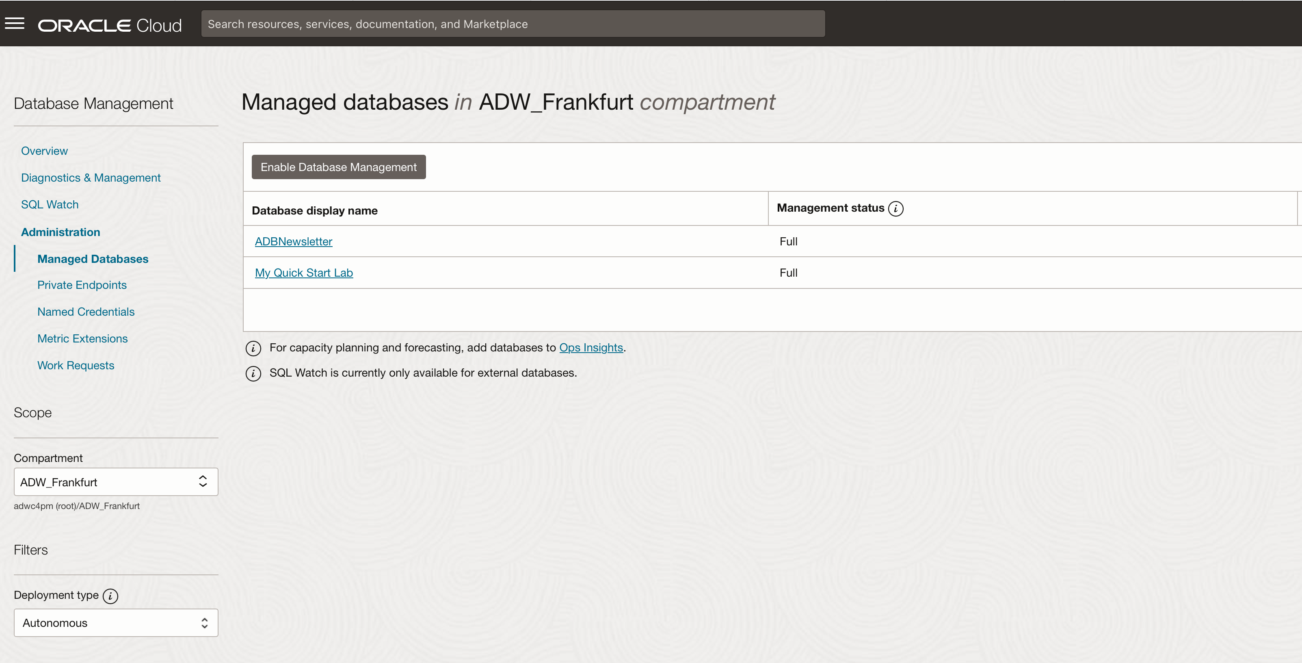Click info icon beside SQL Watch note

[253, 374]
